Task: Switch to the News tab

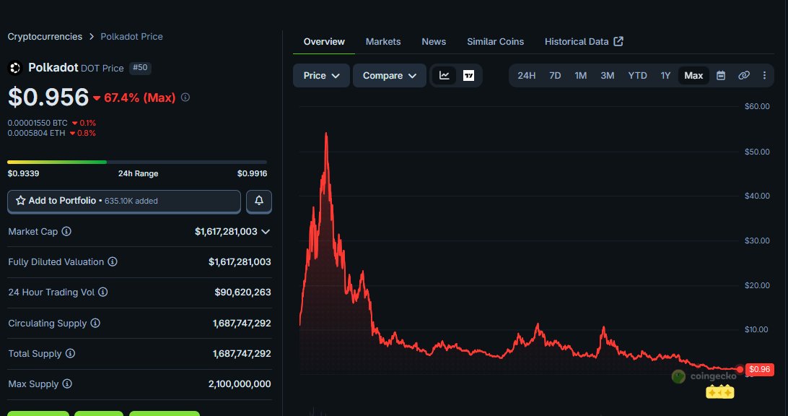Action: 434,42
